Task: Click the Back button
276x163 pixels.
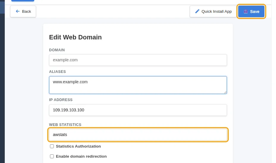Action: tap(23, 11)
